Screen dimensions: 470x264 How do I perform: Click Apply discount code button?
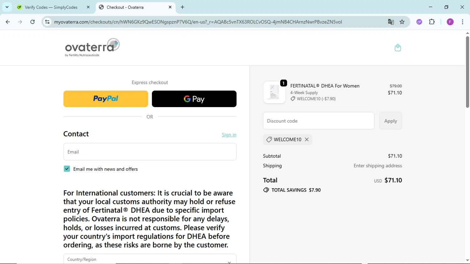pyautogui.click(x=390, y=121)
